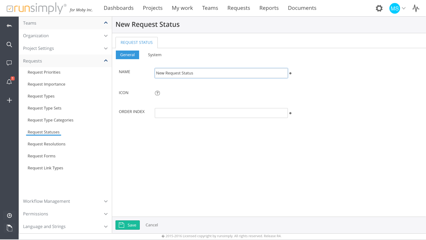Click the Cancel link
This screenshot has width=426, height=240.
click(152, 225)
